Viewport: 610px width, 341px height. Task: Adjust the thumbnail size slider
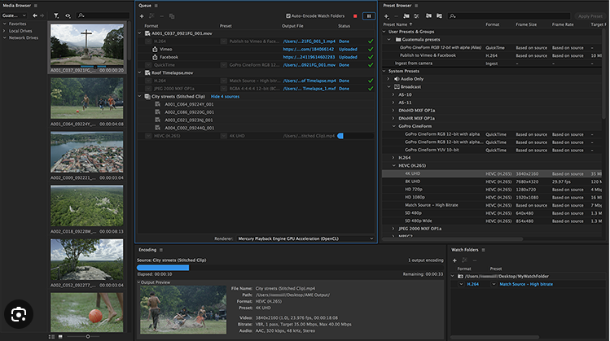[86, 336]
